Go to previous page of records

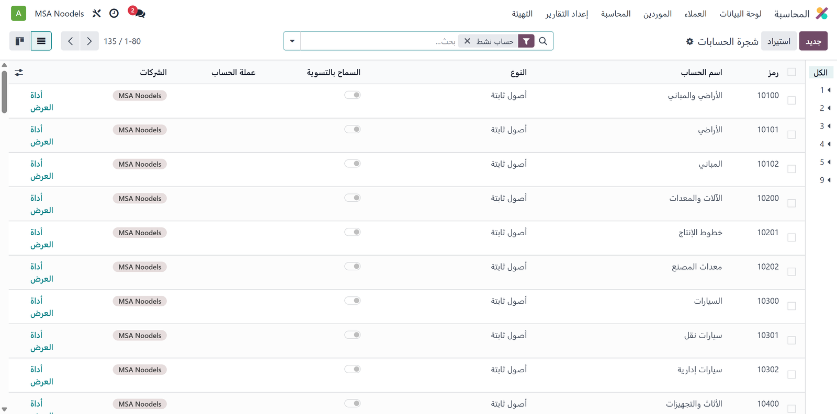tap(71, 41)
